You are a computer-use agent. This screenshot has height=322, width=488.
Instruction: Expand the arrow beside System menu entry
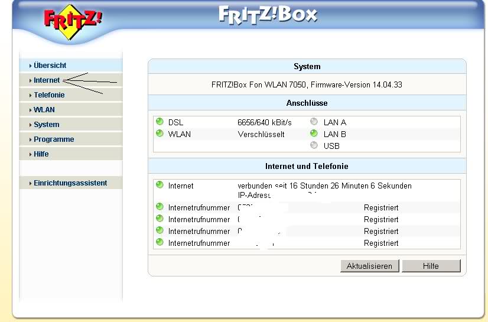[31, 125]
